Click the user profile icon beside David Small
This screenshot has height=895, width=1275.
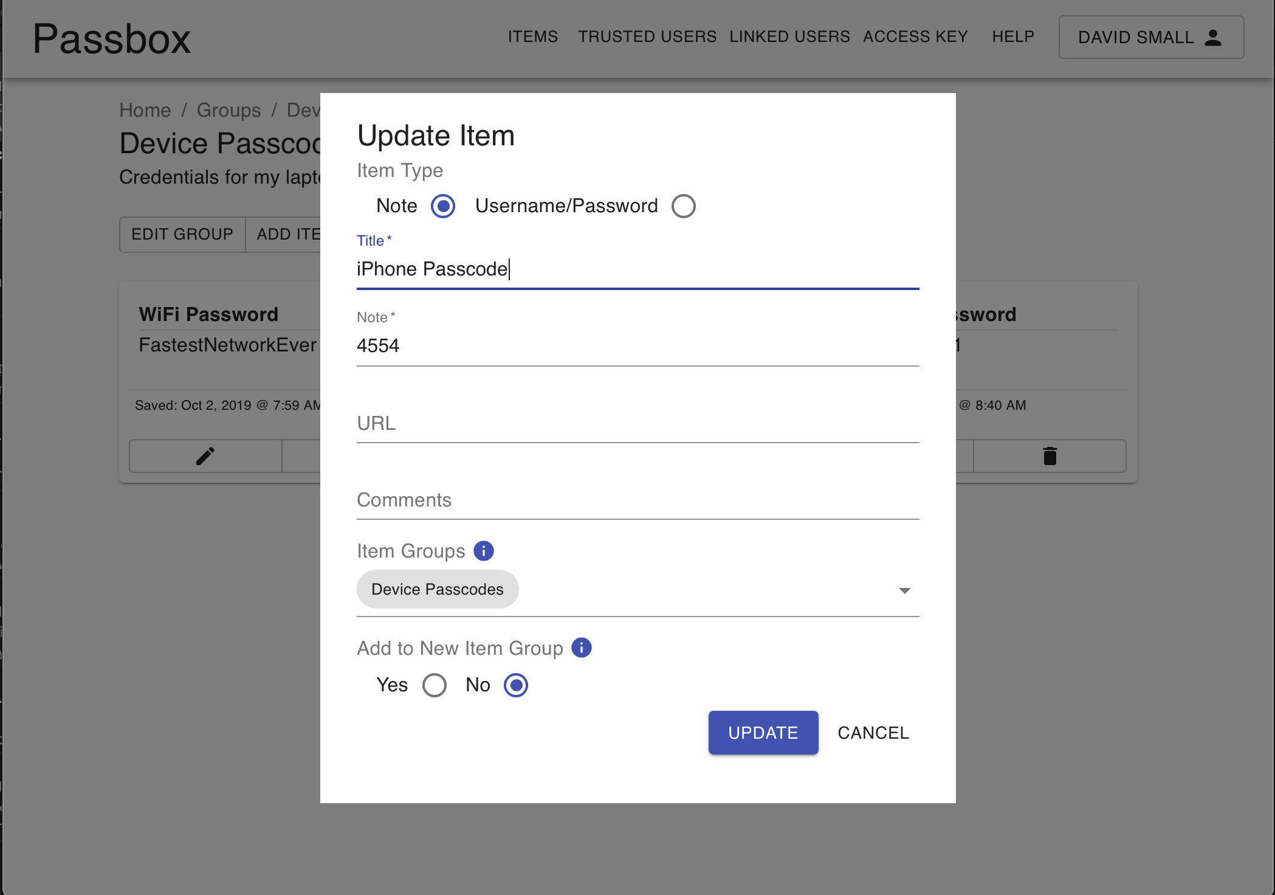(x=1213, y=38)
